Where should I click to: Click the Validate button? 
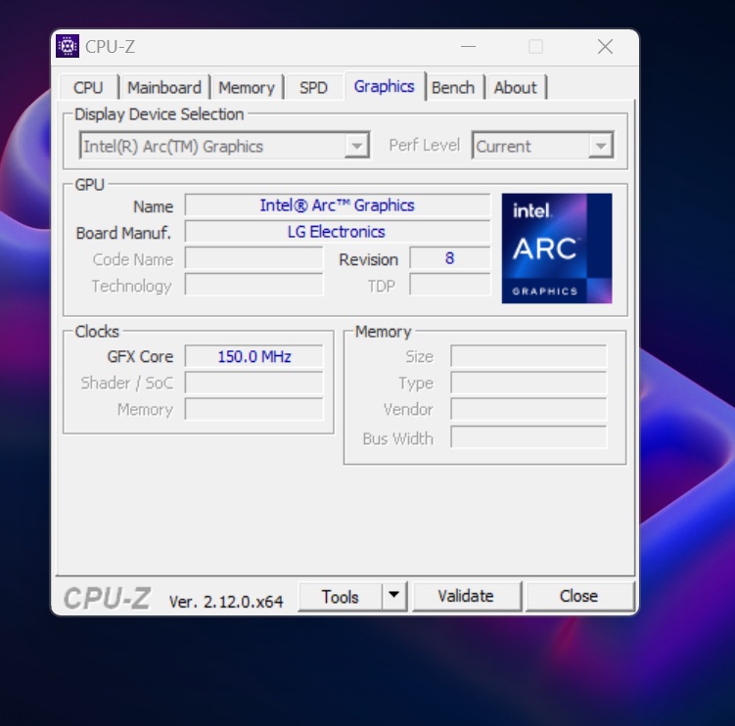click(466, 596)
